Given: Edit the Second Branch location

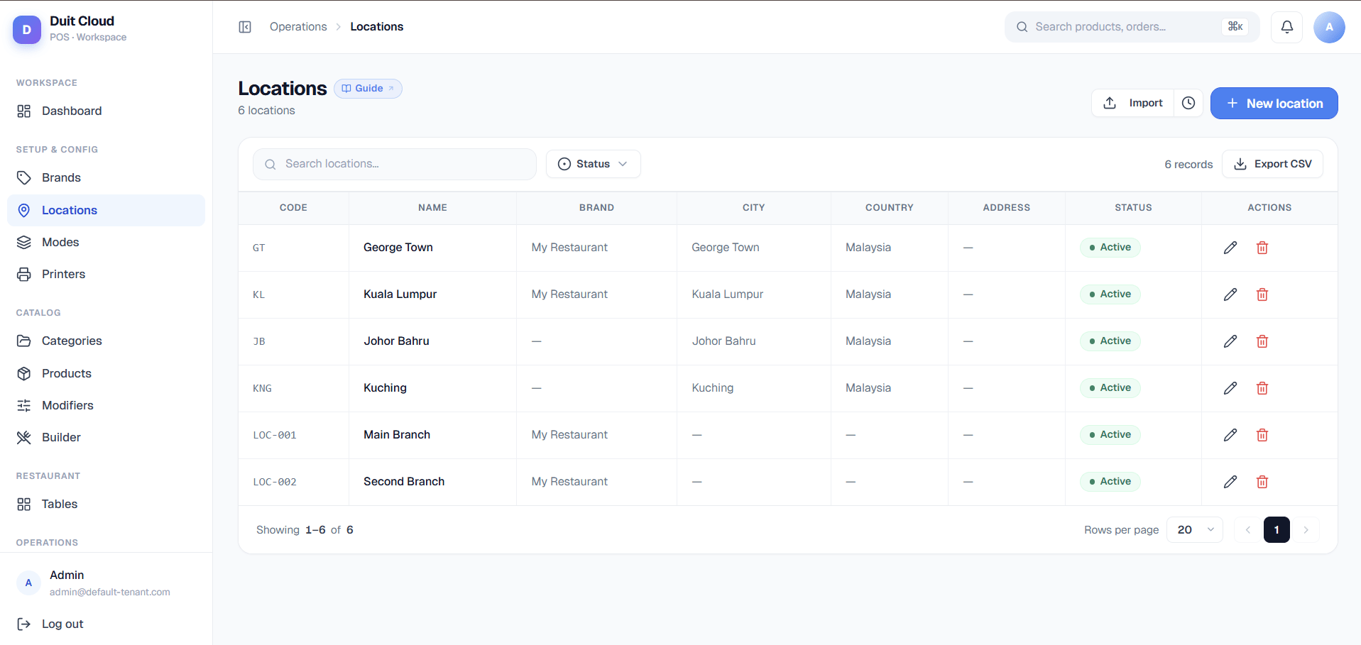Looking at the screenshot, I should (x=1230, y=482).
